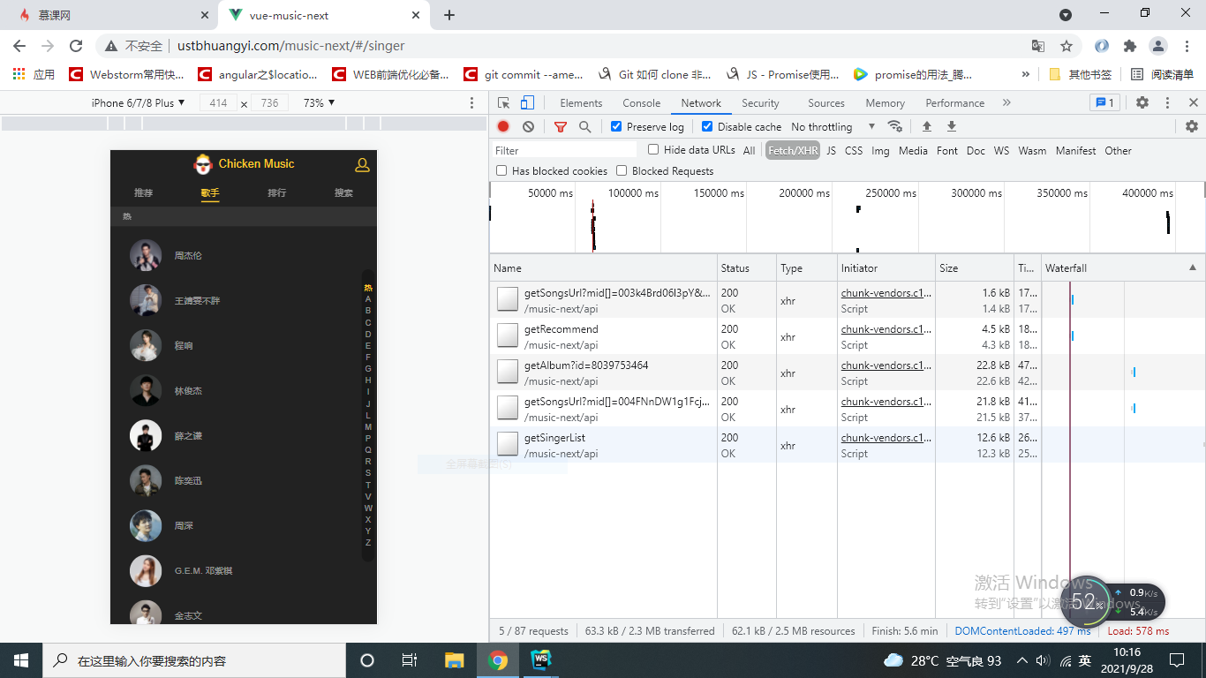Switch to the Elements tab

[x=581, y=103]
